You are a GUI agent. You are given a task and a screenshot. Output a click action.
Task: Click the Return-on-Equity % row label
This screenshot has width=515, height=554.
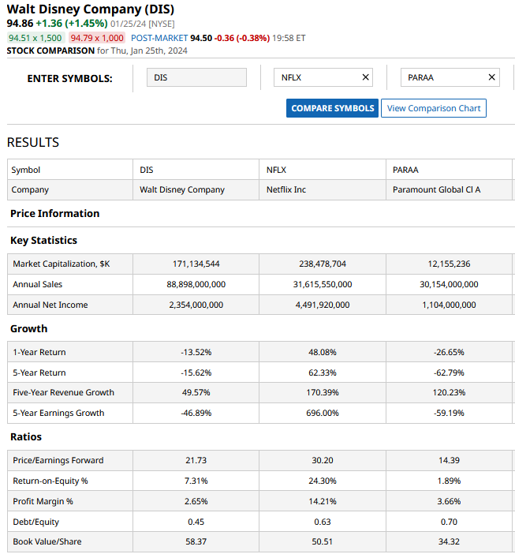(x=50, y=481)
